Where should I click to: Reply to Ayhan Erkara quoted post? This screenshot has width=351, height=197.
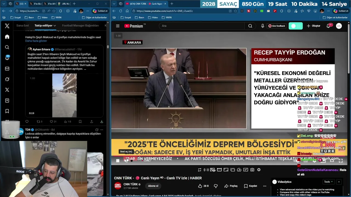click(x=27, y=121)
